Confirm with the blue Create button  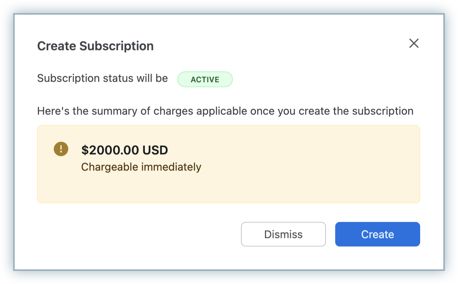point(377,234)
